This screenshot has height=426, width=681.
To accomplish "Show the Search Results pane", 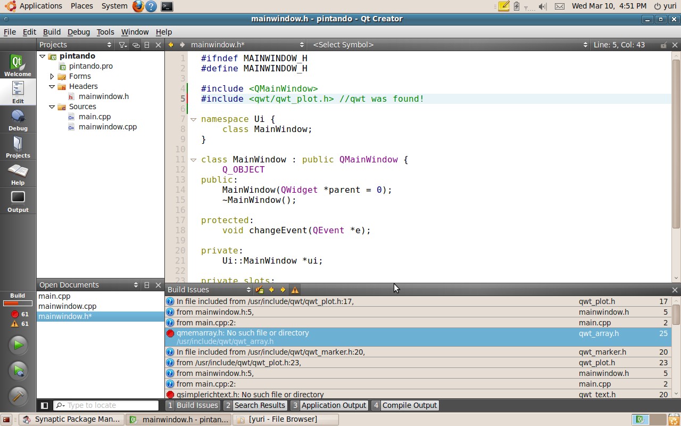I will (255, 405).
